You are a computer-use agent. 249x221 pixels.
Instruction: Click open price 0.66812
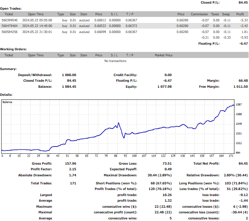click(100, 20)
